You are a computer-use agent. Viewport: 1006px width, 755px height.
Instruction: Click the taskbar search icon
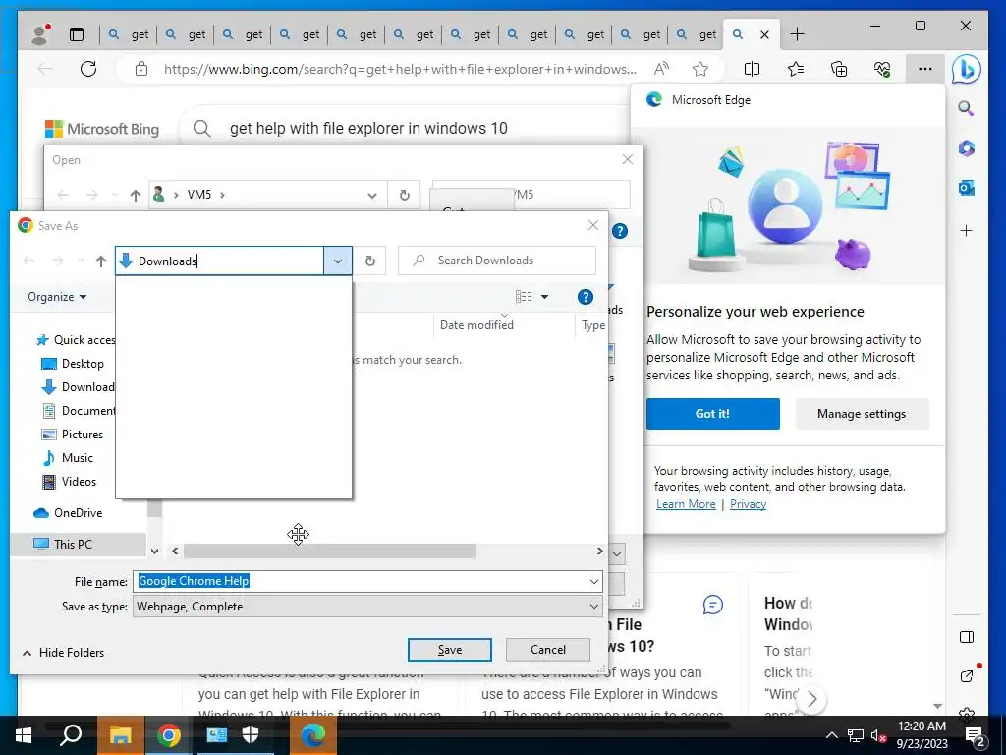(x=71, y=735)
